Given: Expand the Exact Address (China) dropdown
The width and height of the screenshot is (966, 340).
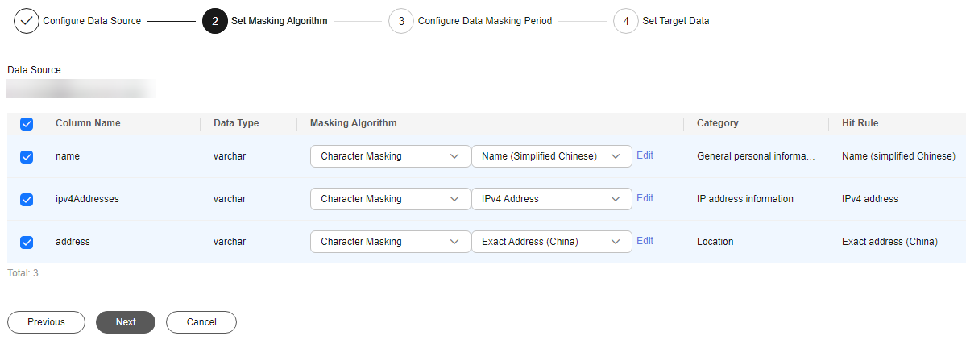Looking at the screenshot, I should 551,242.
